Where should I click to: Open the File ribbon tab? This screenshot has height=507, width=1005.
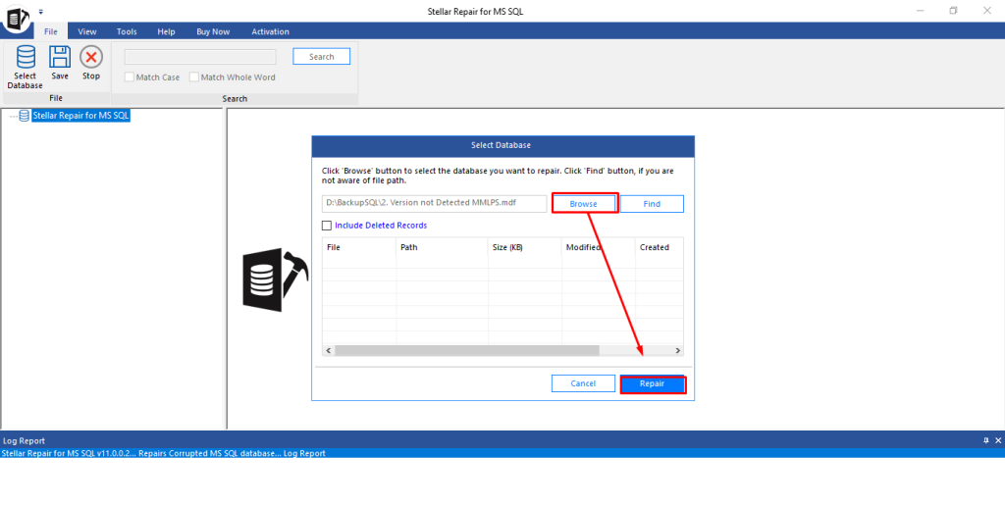(x=51, y=31)
